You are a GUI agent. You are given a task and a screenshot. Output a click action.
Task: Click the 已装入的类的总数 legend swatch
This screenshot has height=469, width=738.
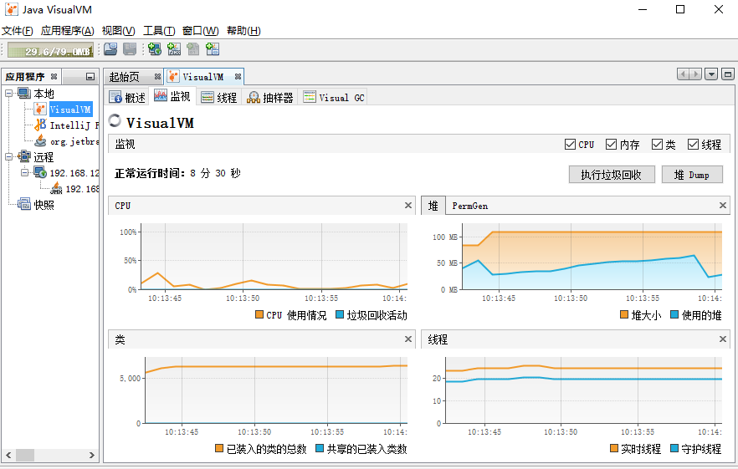point(219,448)
